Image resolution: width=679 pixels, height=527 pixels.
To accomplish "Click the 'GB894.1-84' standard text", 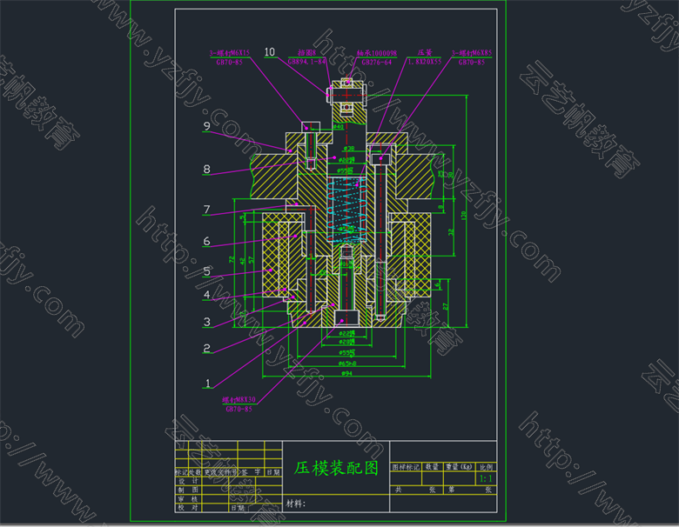I will 306,62.
